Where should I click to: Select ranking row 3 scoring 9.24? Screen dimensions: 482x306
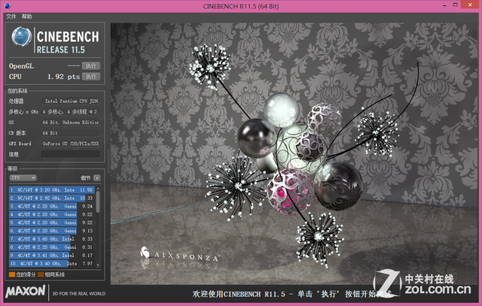coord(51,206)
